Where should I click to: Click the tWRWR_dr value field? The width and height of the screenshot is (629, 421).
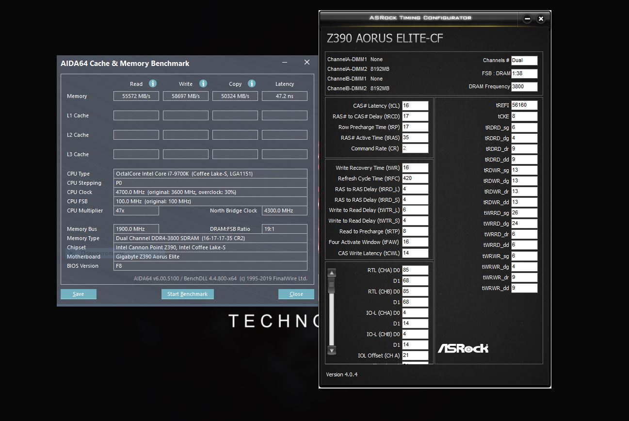pyautogui.click(x=524, y=277)
